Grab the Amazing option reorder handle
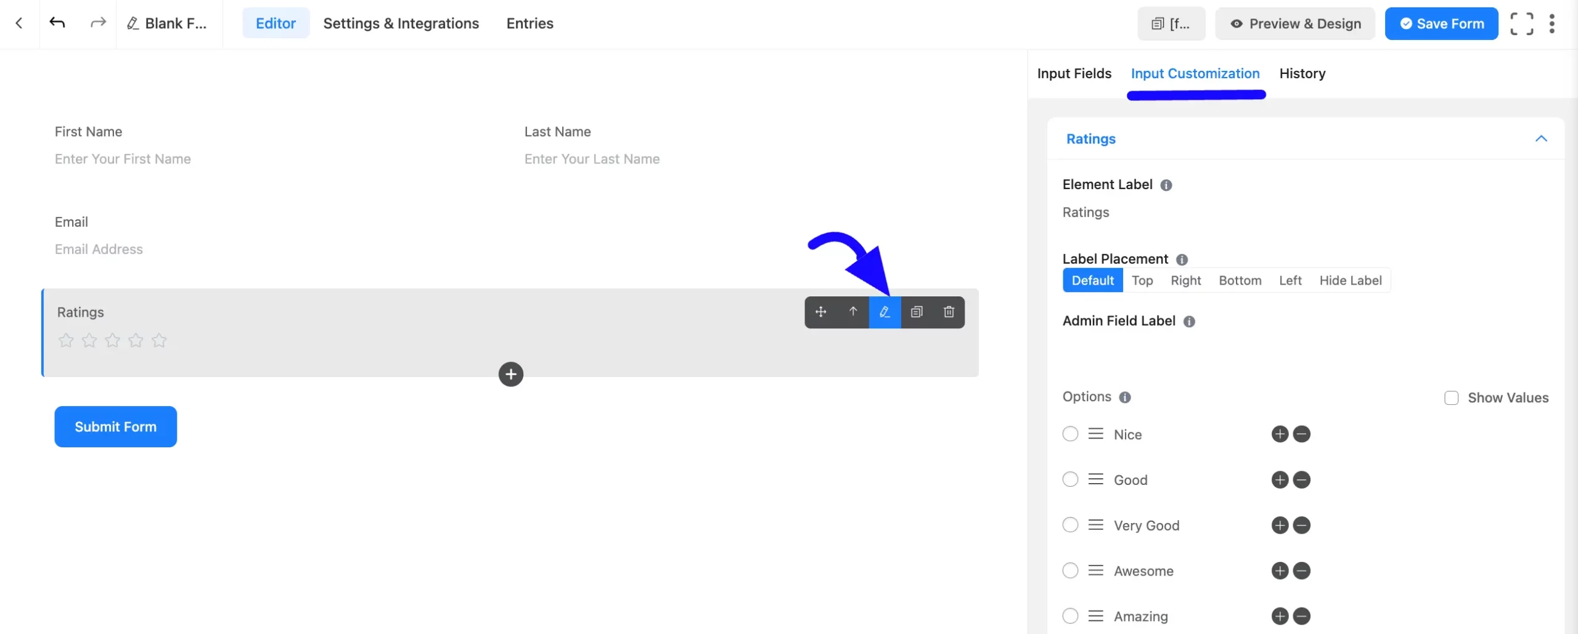The width and height of the screenshot is (1578, 634). [1095, 616]
